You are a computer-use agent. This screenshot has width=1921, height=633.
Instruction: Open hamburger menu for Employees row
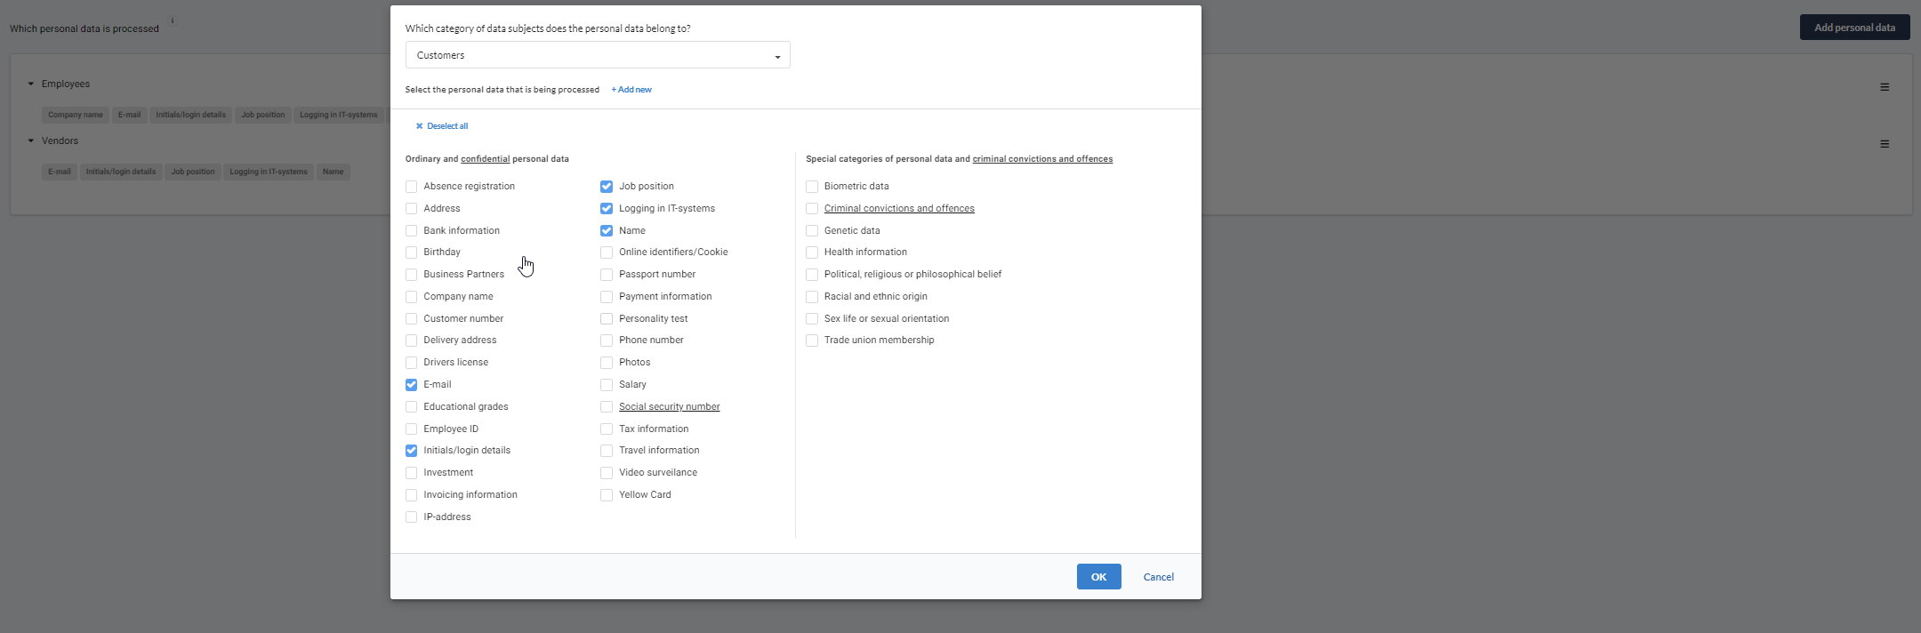click(1884, 87)
